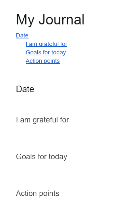
Task: Follow the 'I am grateful for' link
Action: 46,44
